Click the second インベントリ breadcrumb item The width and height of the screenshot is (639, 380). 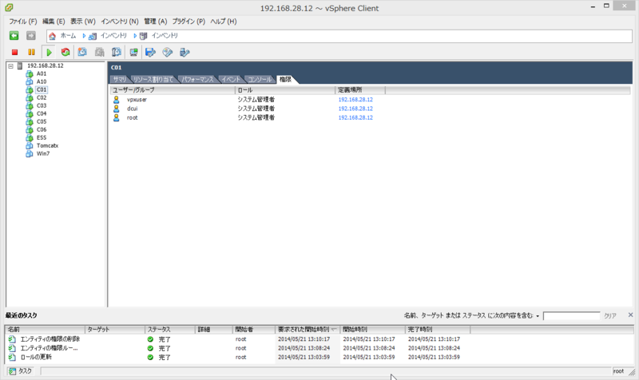click(165, 36)
